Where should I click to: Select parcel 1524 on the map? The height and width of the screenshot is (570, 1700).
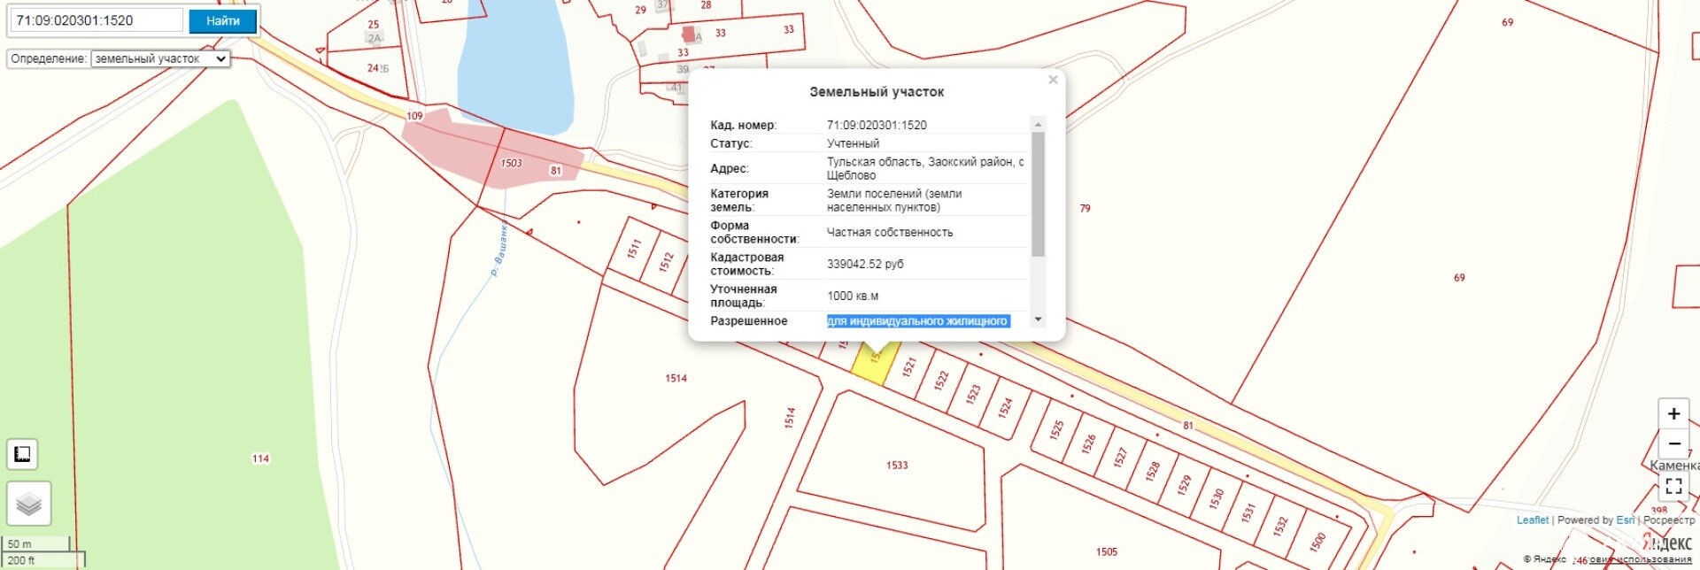[1005, 406]
